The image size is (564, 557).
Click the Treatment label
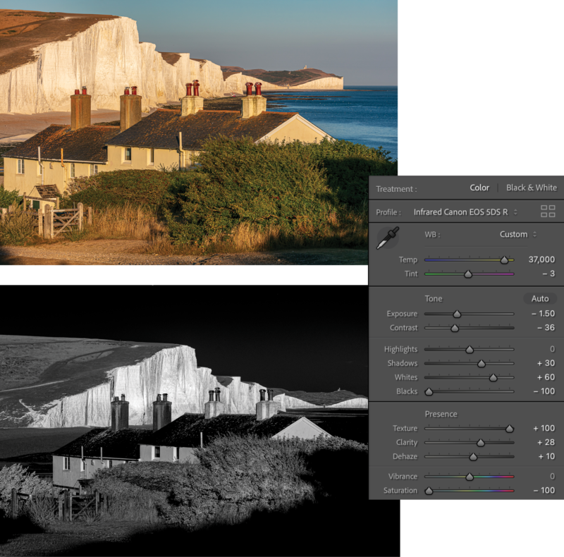click(x=396, y=189)
